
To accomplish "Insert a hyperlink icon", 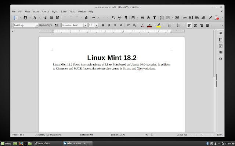I will (x=185, y=18).
